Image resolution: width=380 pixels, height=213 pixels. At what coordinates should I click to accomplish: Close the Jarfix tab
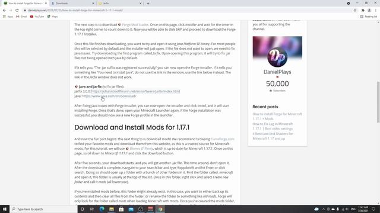tap(140, 4)
